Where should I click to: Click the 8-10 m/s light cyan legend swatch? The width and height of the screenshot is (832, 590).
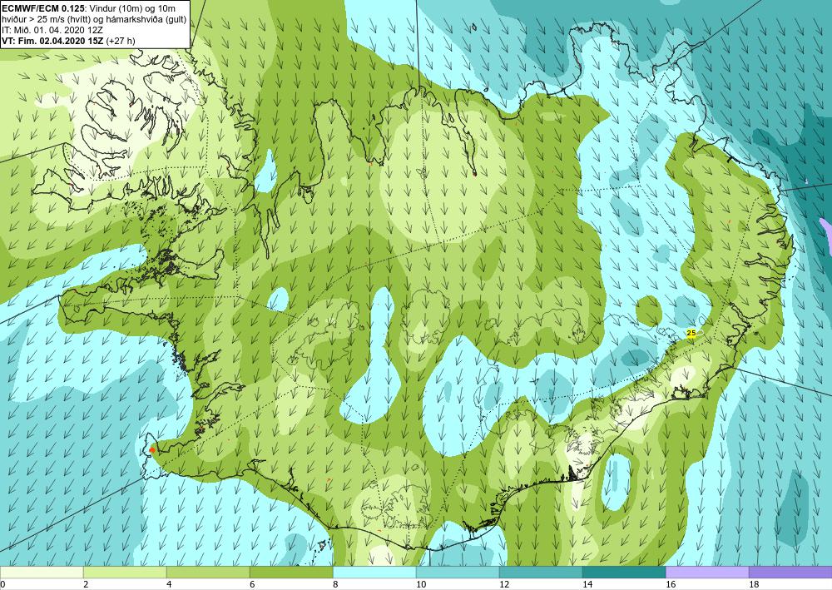pyautogui.click(x=374, y=573)
